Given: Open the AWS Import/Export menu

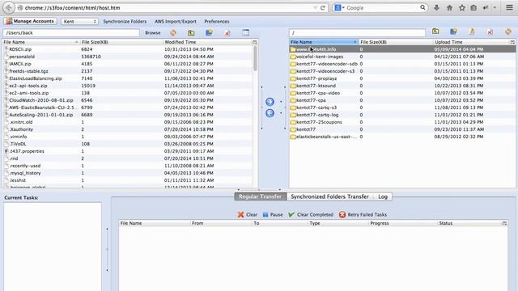Looking at the screenshot, I should (175, 21).
